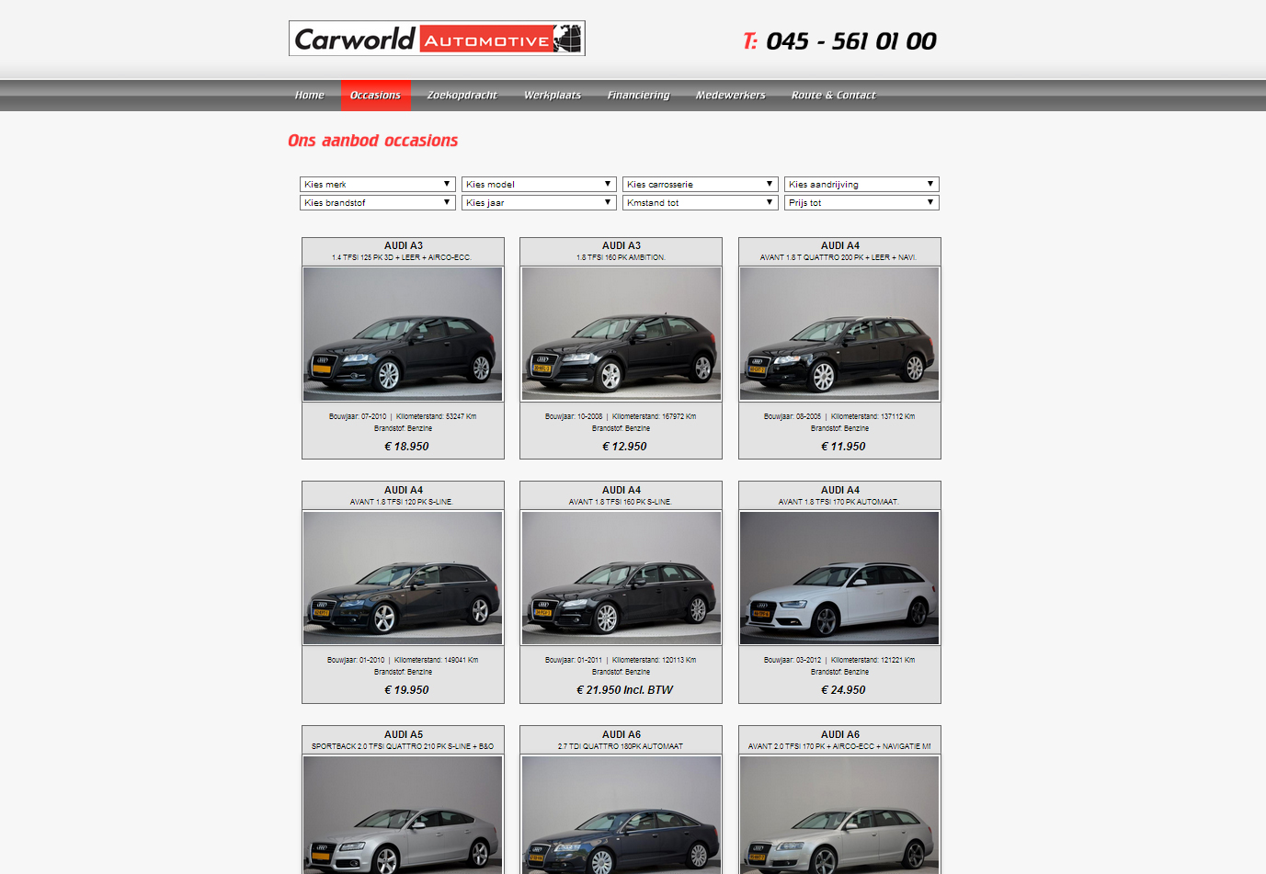The width and height of the screenshot is (1266, 874).
Task: Click the Carworld Automotive logo
Action: (437, 39)
